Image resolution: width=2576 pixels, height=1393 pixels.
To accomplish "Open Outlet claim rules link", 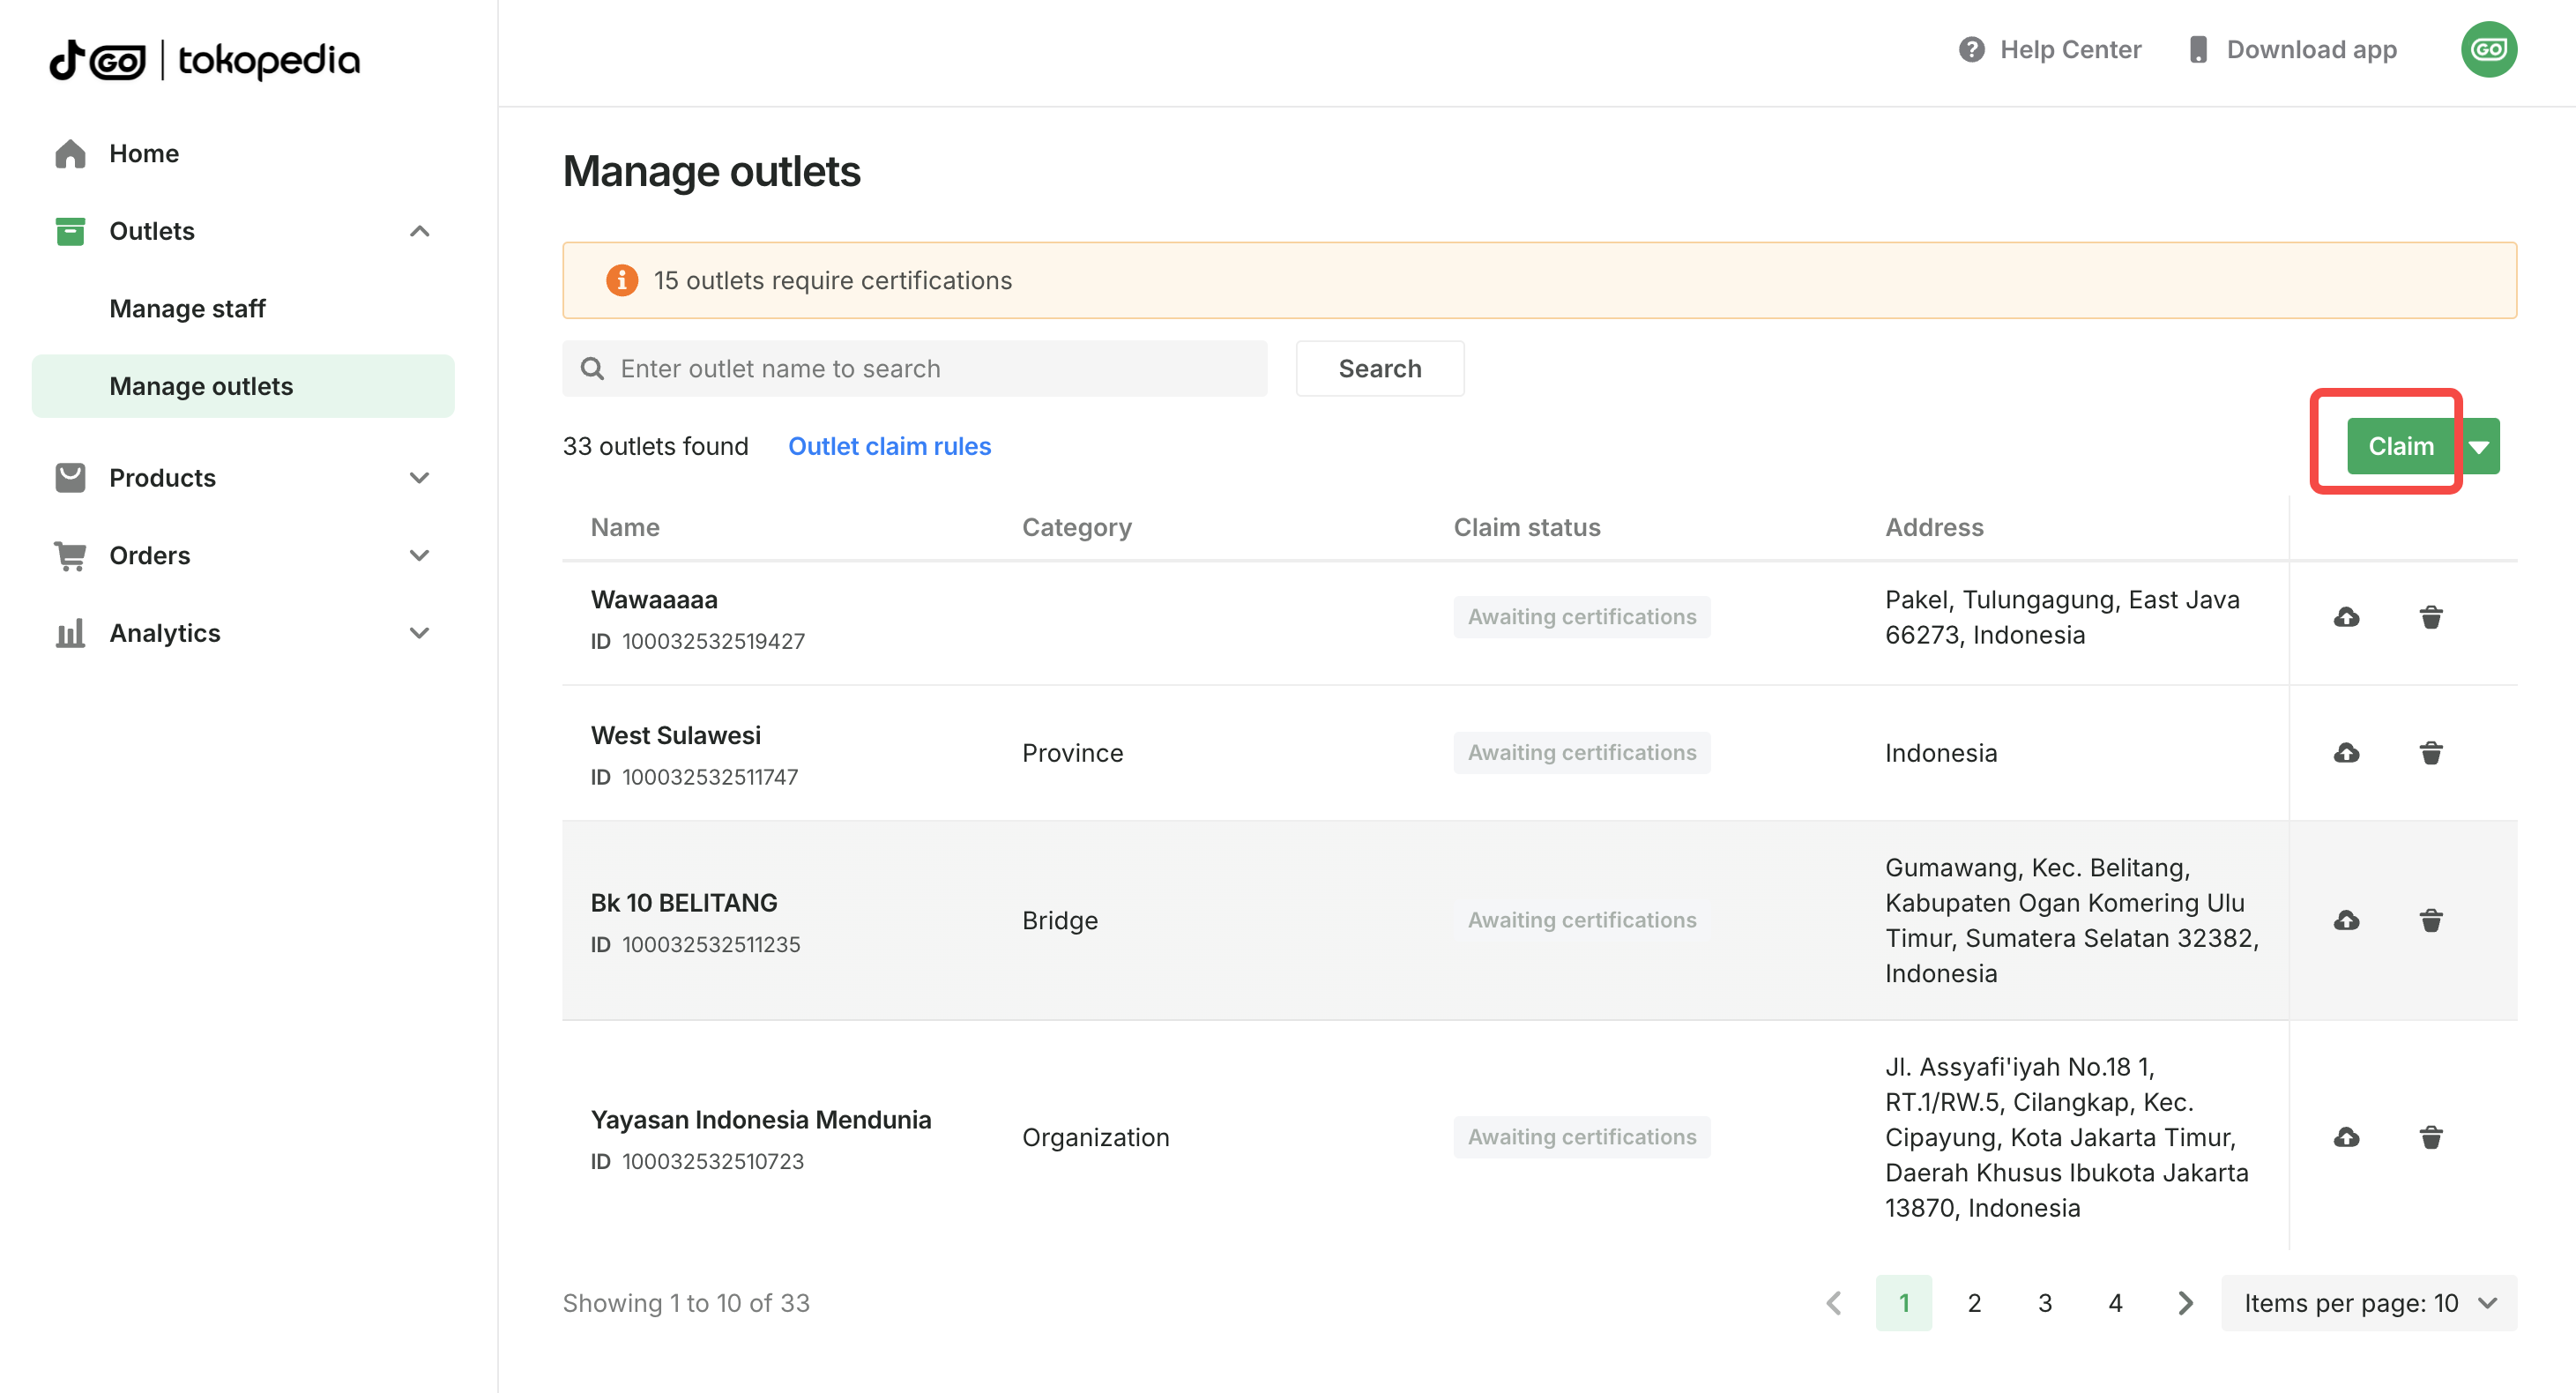I will [889, 446].
